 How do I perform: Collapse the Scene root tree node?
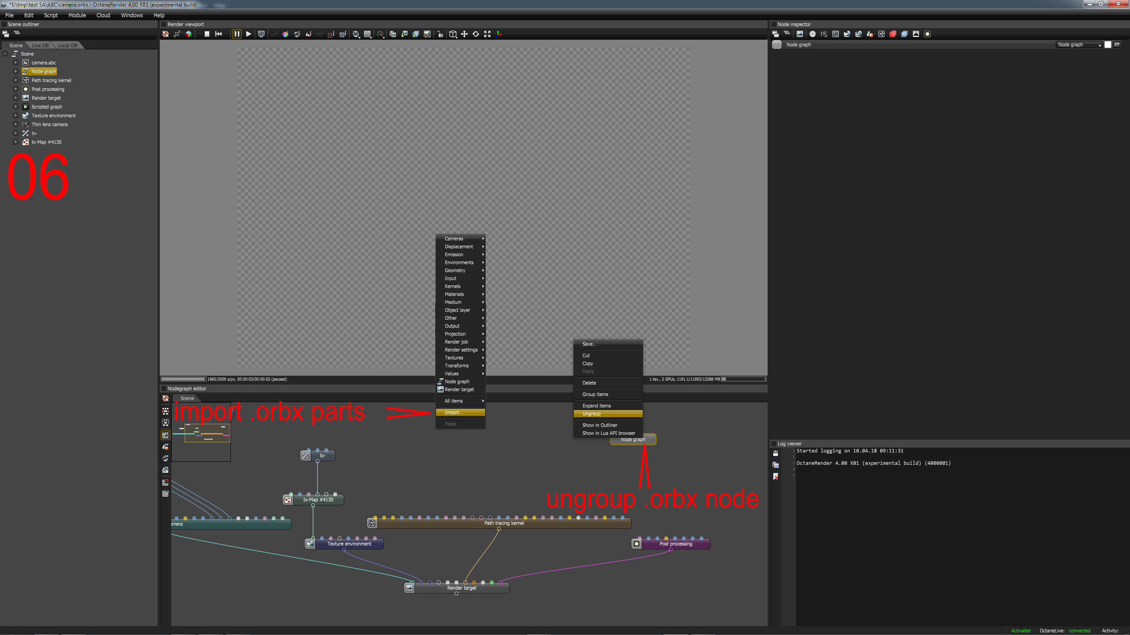pos(5,54)
